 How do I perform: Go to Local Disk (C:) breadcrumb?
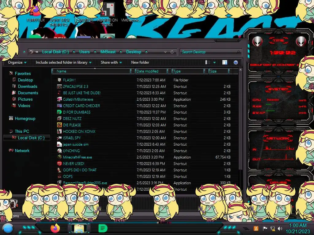[x=56, y=52]
